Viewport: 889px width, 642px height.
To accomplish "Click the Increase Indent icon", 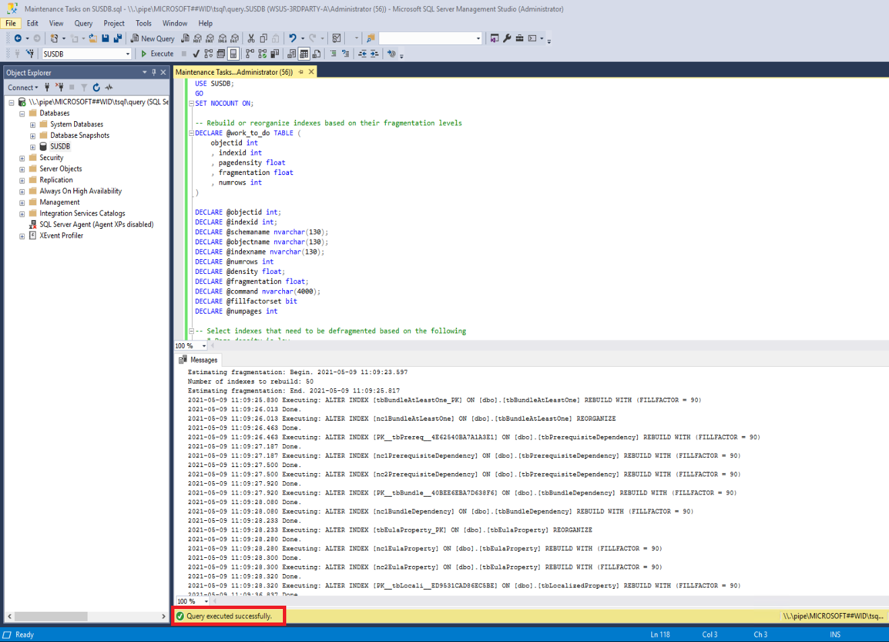I will pos(374,53).
